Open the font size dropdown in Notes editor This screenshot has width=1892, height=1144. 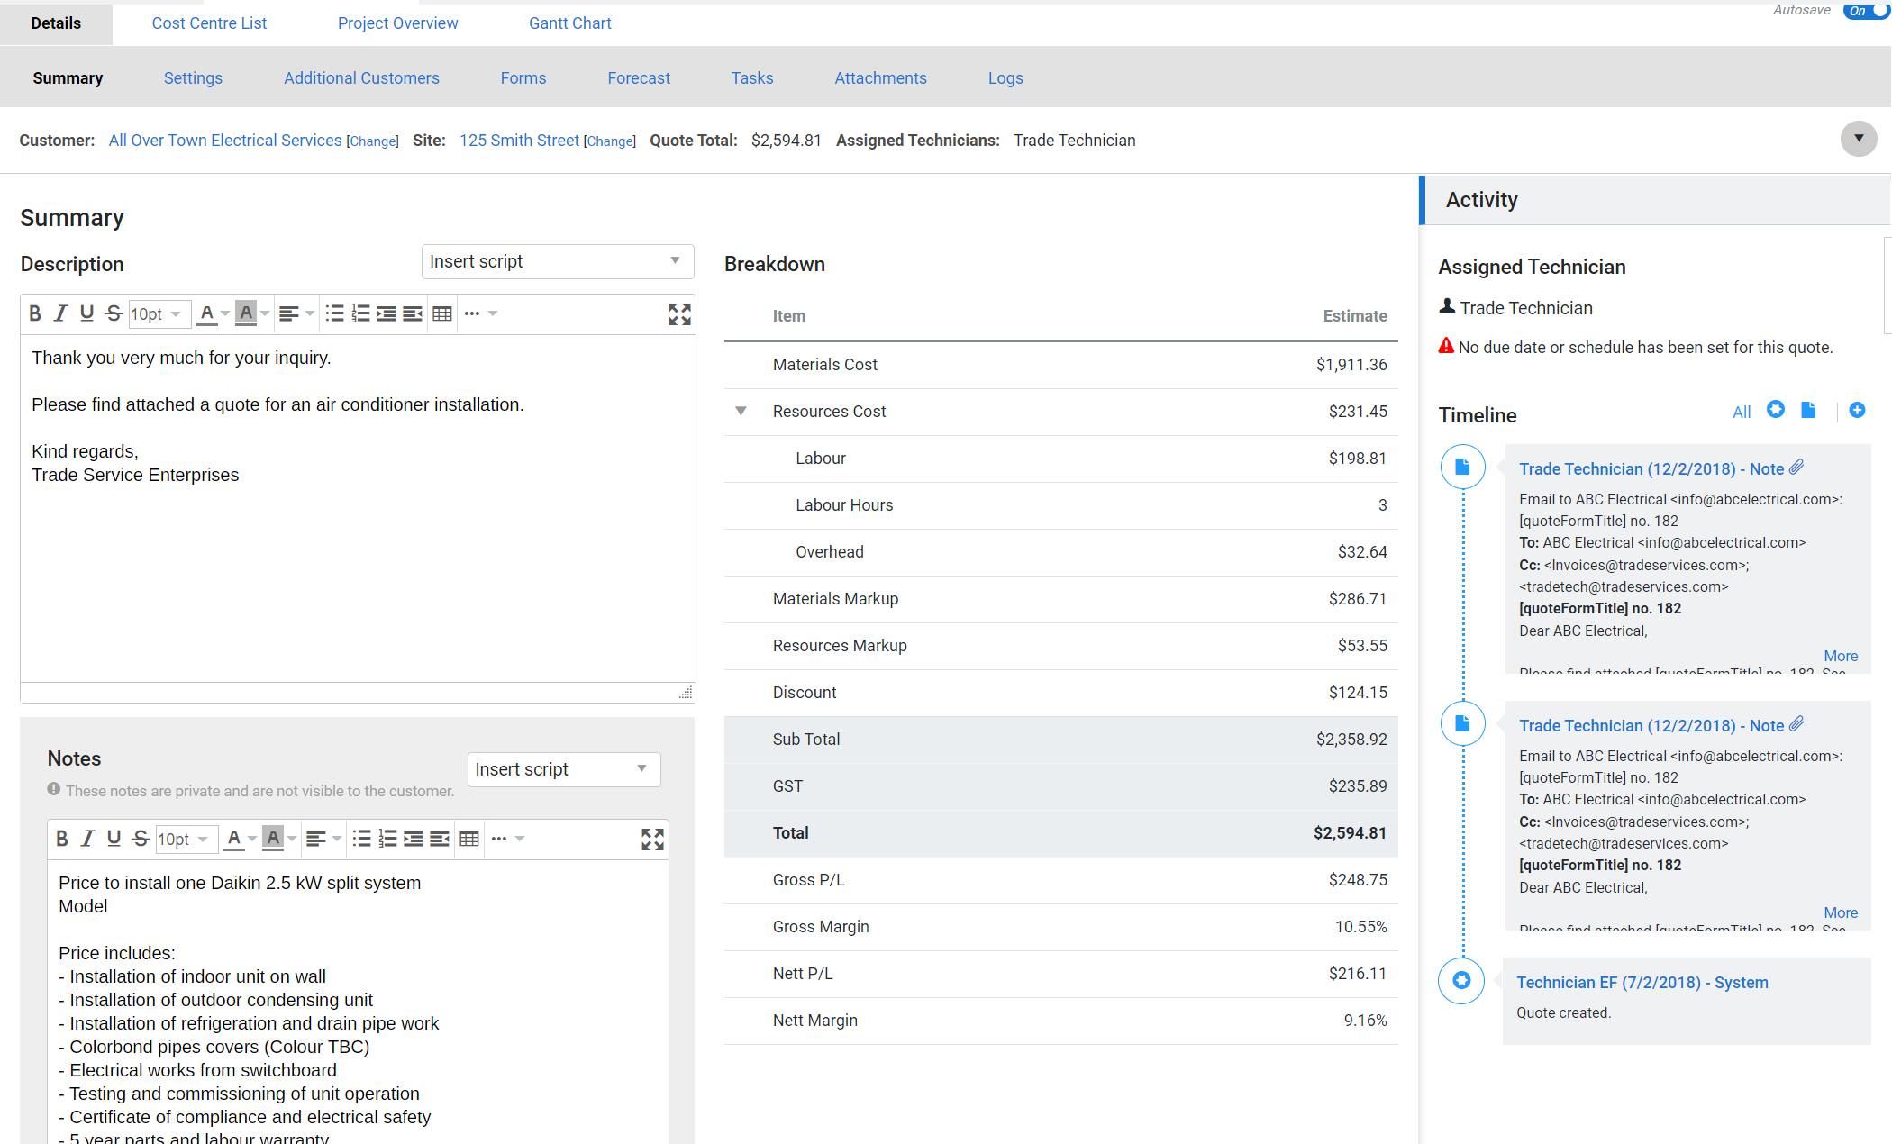(186, 839)
